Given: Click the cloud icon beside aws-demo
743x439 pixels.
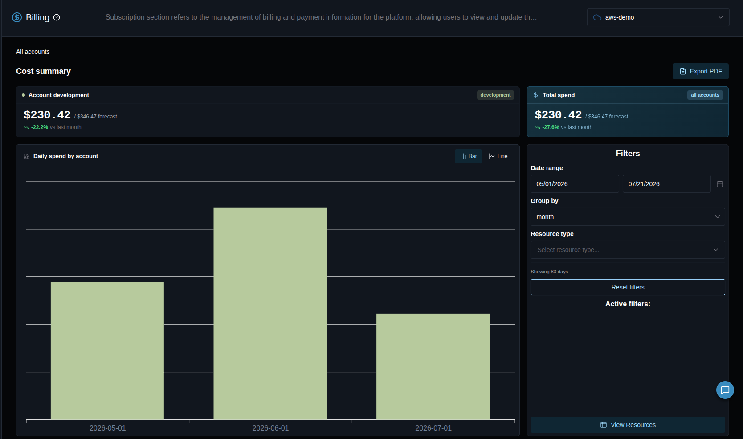Looking at the screenshot, I should (x=597, y=17).
